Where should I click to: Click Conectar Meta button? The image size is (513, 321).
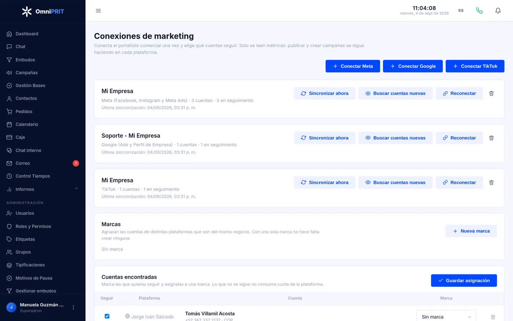coord(353,66)
